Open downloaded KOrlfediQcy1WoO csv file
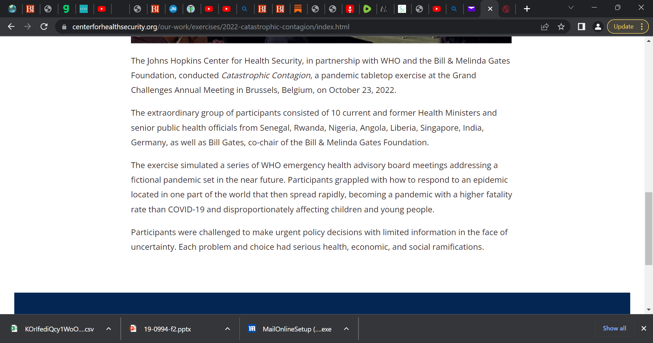 pos(60,329)
